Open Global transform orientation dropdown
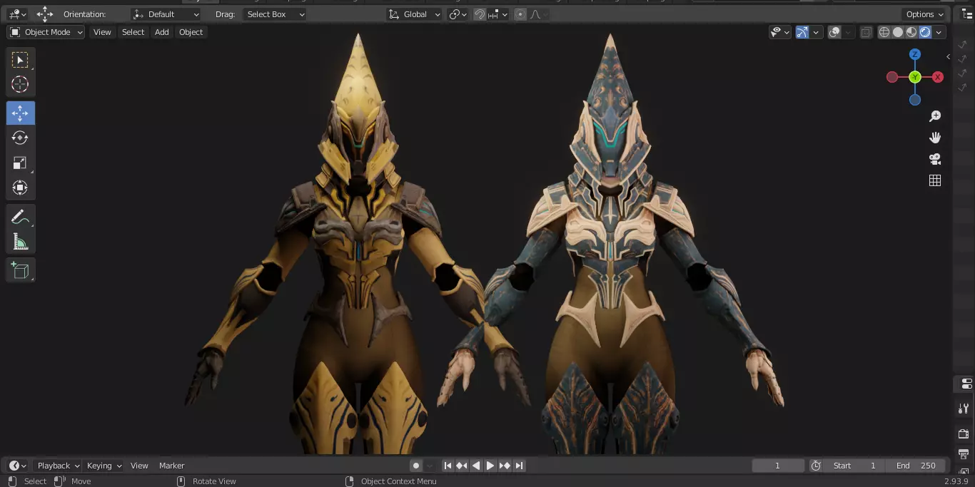The image size is (975, 487). click(414, 14)
